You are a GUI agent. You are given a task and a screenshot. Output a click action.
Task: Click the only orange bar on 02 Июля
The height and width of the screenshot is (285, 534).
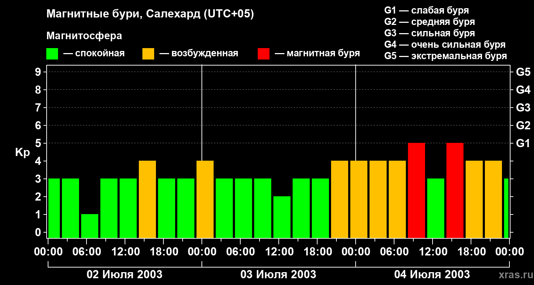(x=147, y=199)
